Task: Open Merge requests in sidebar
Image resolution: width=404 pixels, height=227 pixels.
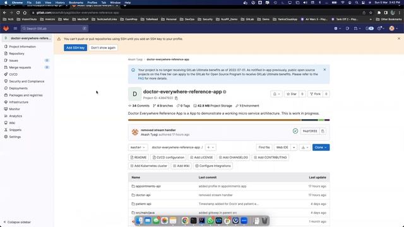Action: click(20, 67)
